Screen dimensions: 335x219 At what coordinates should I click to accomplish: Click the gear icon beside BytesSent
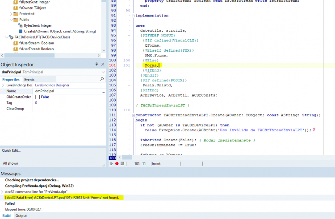pos(21,25)
